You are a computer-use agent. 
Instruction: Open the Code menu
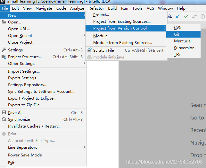[x=61, y=8]
